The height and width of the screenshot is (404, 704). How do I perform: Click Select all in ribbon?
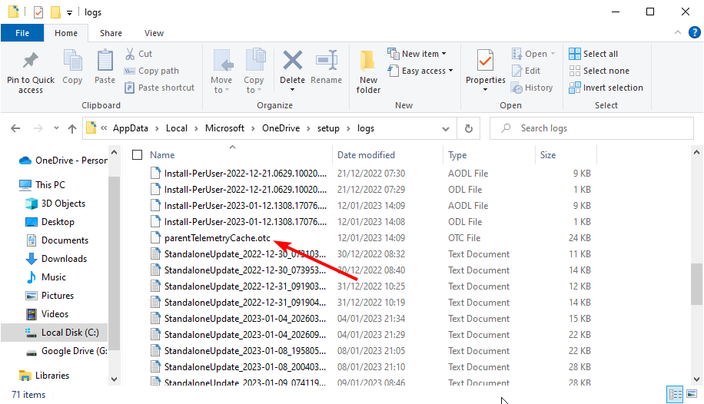(593, 54)
